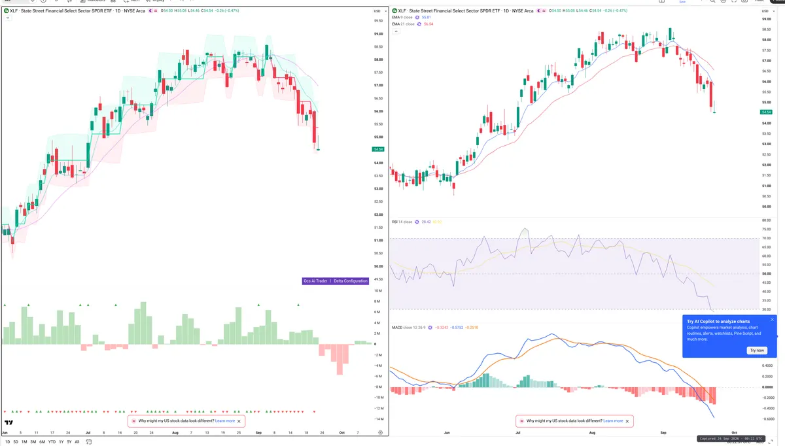The height and width of the screenshot is (446, 785).
Task: Click the MACD value −0.3242
Action: [x=442, y=328]
